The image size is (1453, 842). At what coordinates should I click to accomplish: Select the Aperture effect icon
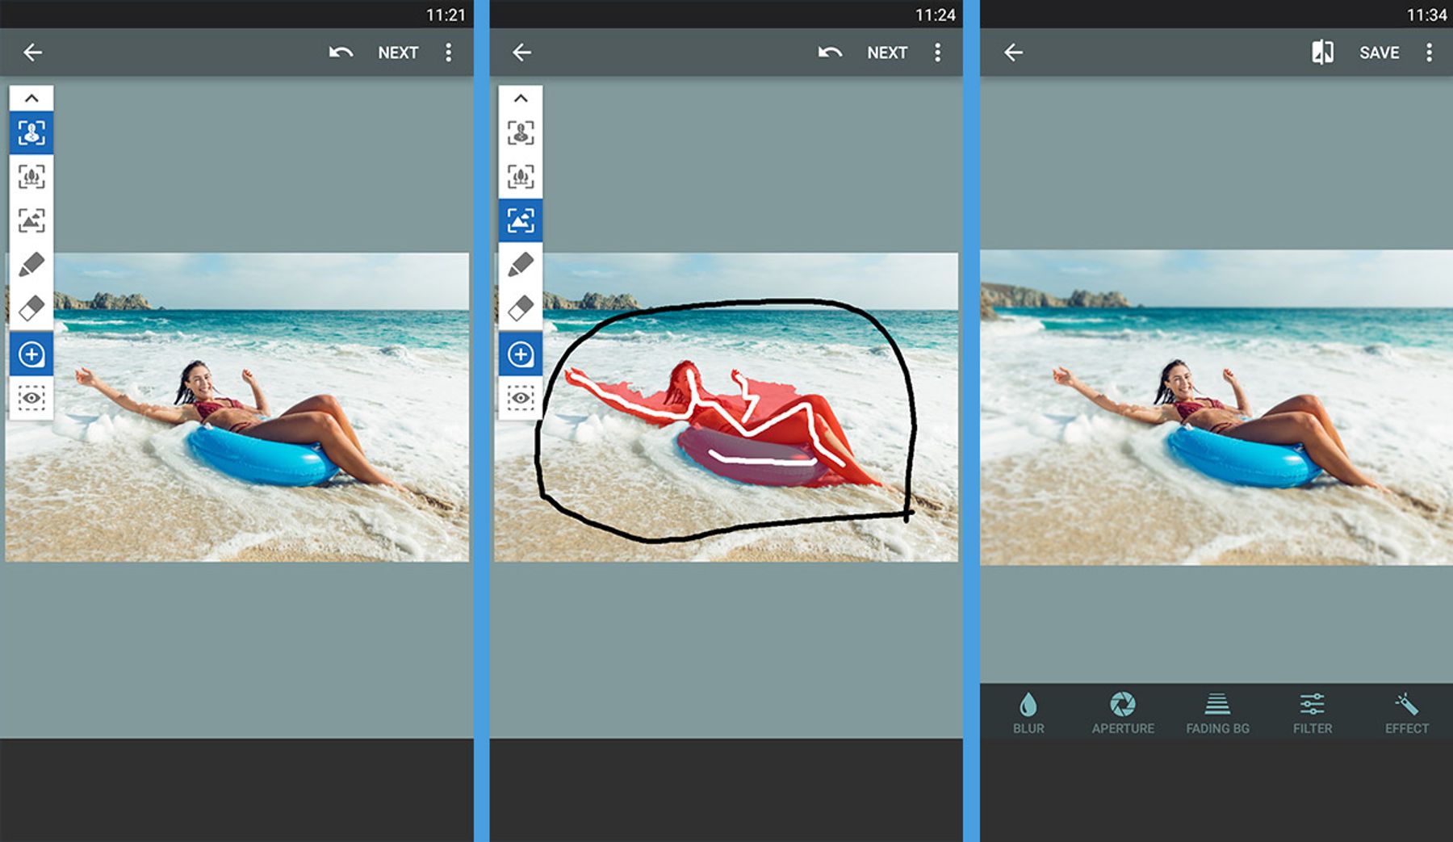pos(1123,710)
